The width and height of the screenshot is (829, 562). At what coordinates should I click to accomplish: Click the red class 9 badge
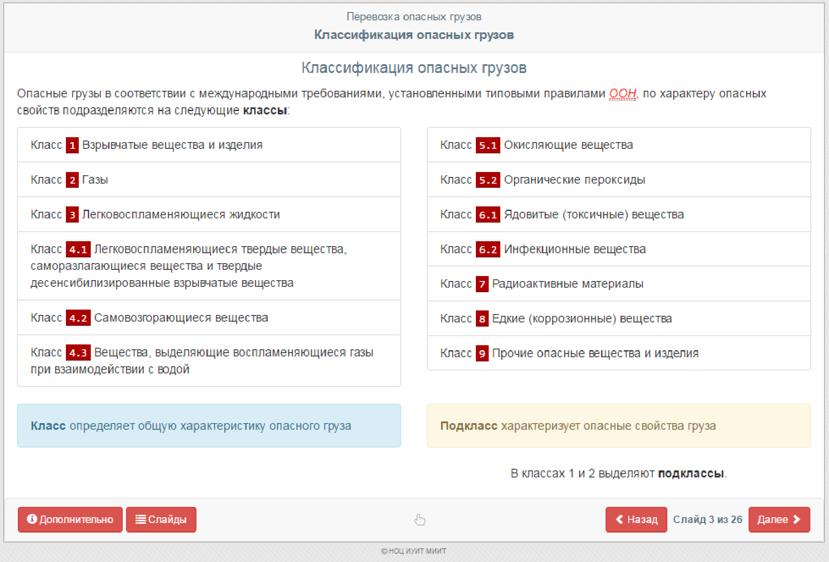[482, 354]
